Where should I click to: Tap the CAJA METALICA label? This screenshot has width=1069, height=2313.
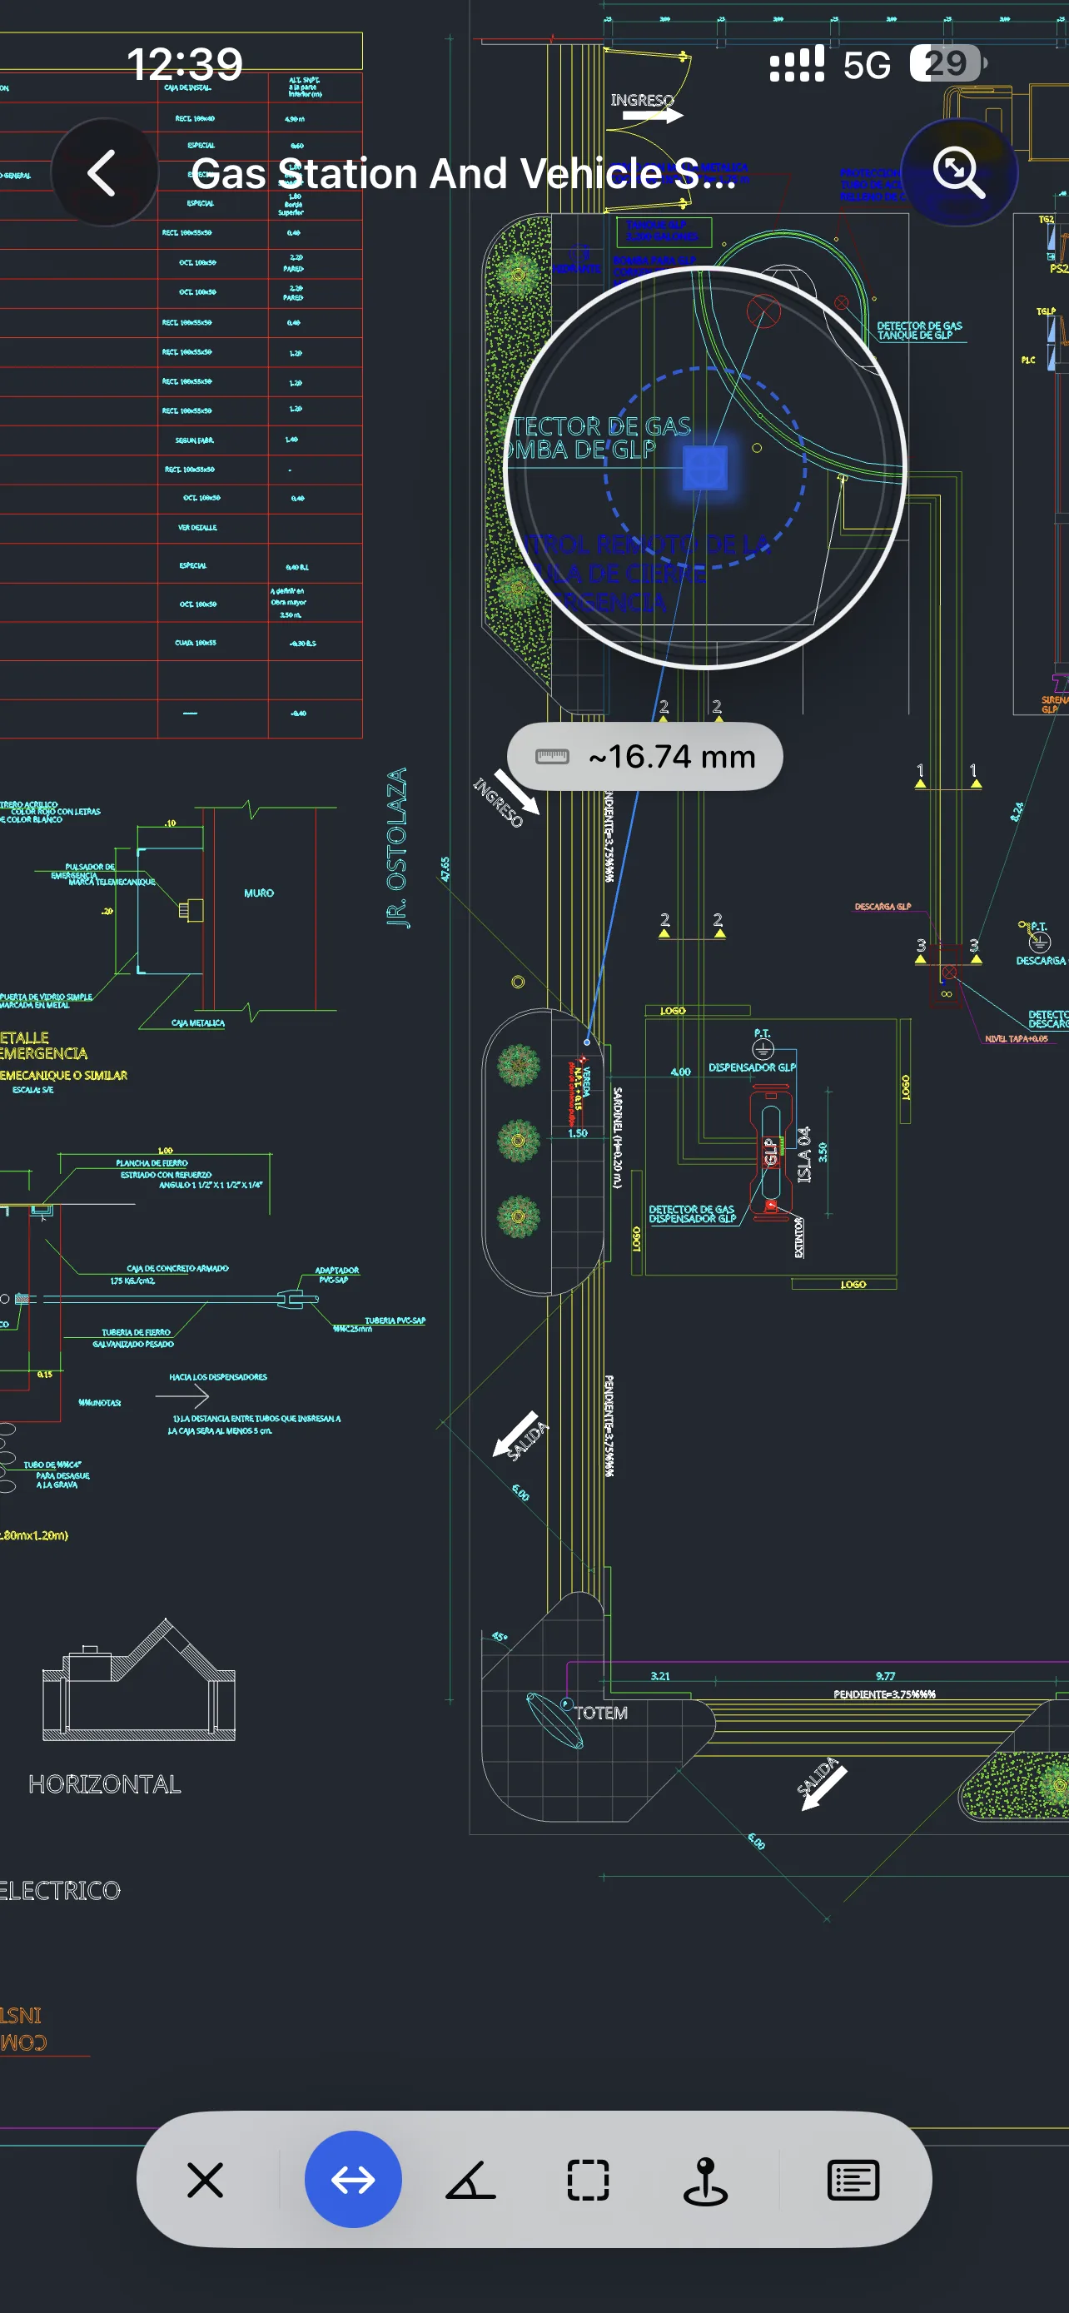pyautogui.click(x=197, y=1022)
